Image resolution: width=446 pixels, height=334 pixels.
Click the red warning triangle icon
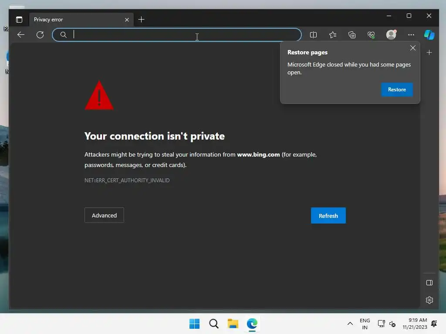click(x=99, y=95)
